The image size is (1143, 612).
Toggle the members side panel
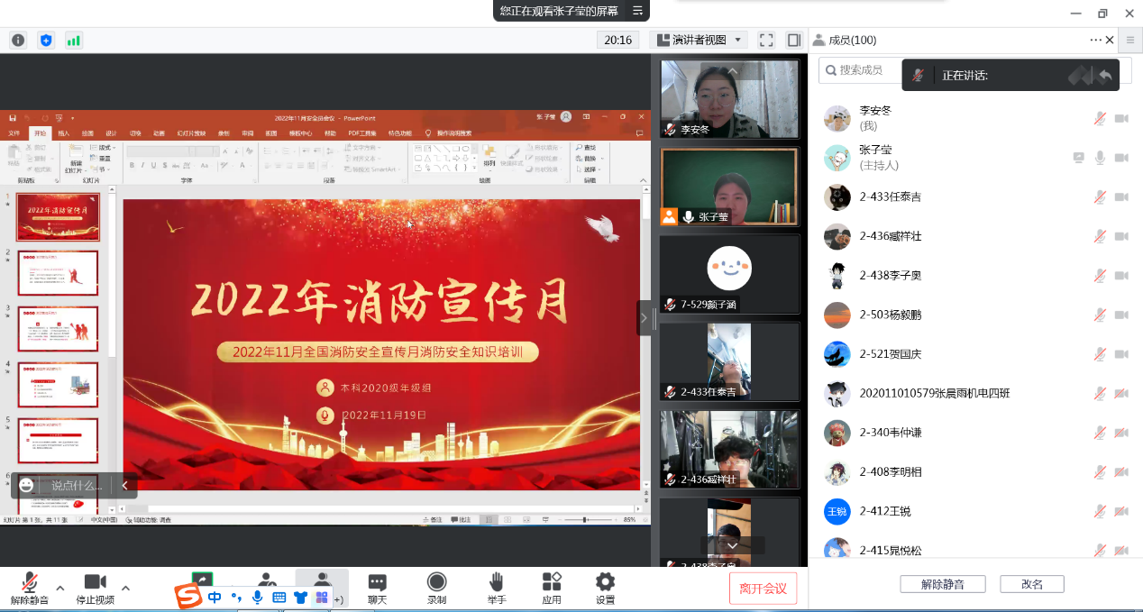pyautogui.click(x=794, y=40)
